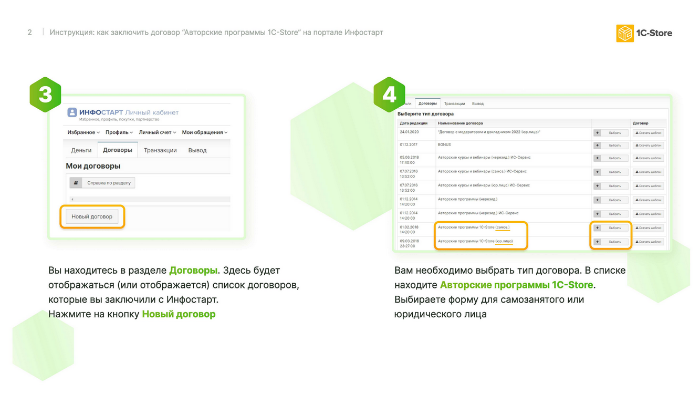The height and width of the screenshot is (394, 700).
Task: Download template for Авторские курсы (юр.лицо) ИС-Сервис
Action: (x=649, y=186)
